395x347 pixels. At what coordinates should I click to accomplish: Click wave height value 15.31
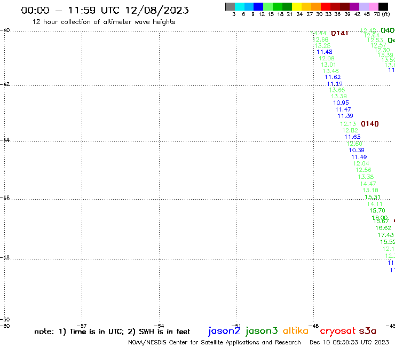coord(373,197)
